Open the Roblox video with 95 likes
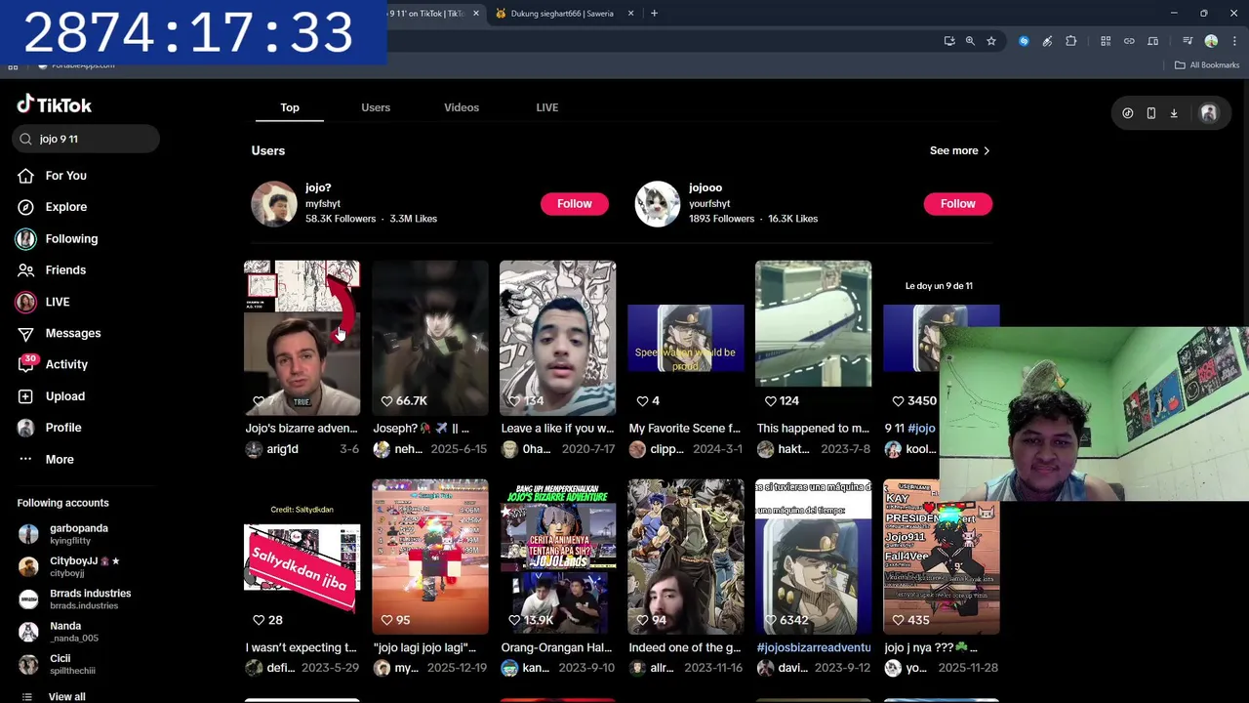Viewport: 1249px width, 703px height. [x=429, y=557]
